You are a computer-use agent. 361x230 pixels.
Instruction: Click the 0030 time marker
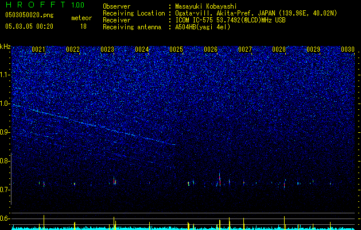(348, 49)
